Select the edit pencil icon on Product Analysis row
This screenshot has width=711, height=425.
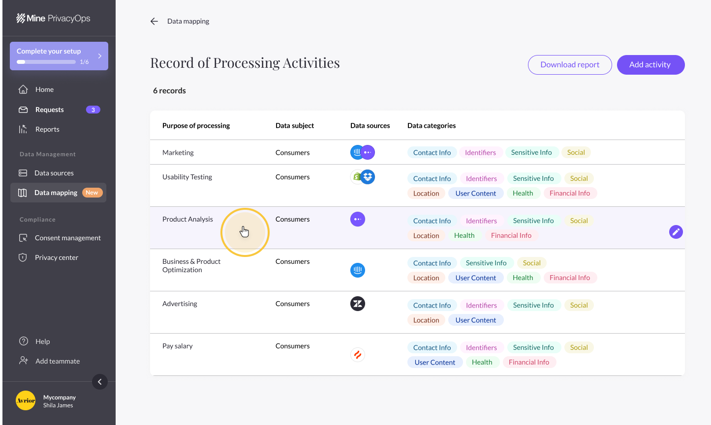[676, 231]
